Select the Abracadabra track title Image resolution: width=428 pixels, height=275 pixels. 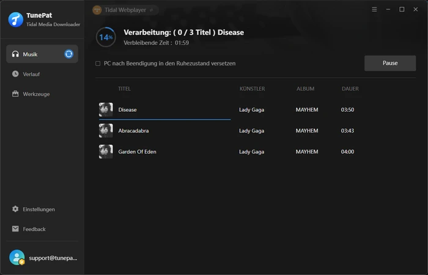[x=133, y=131]
